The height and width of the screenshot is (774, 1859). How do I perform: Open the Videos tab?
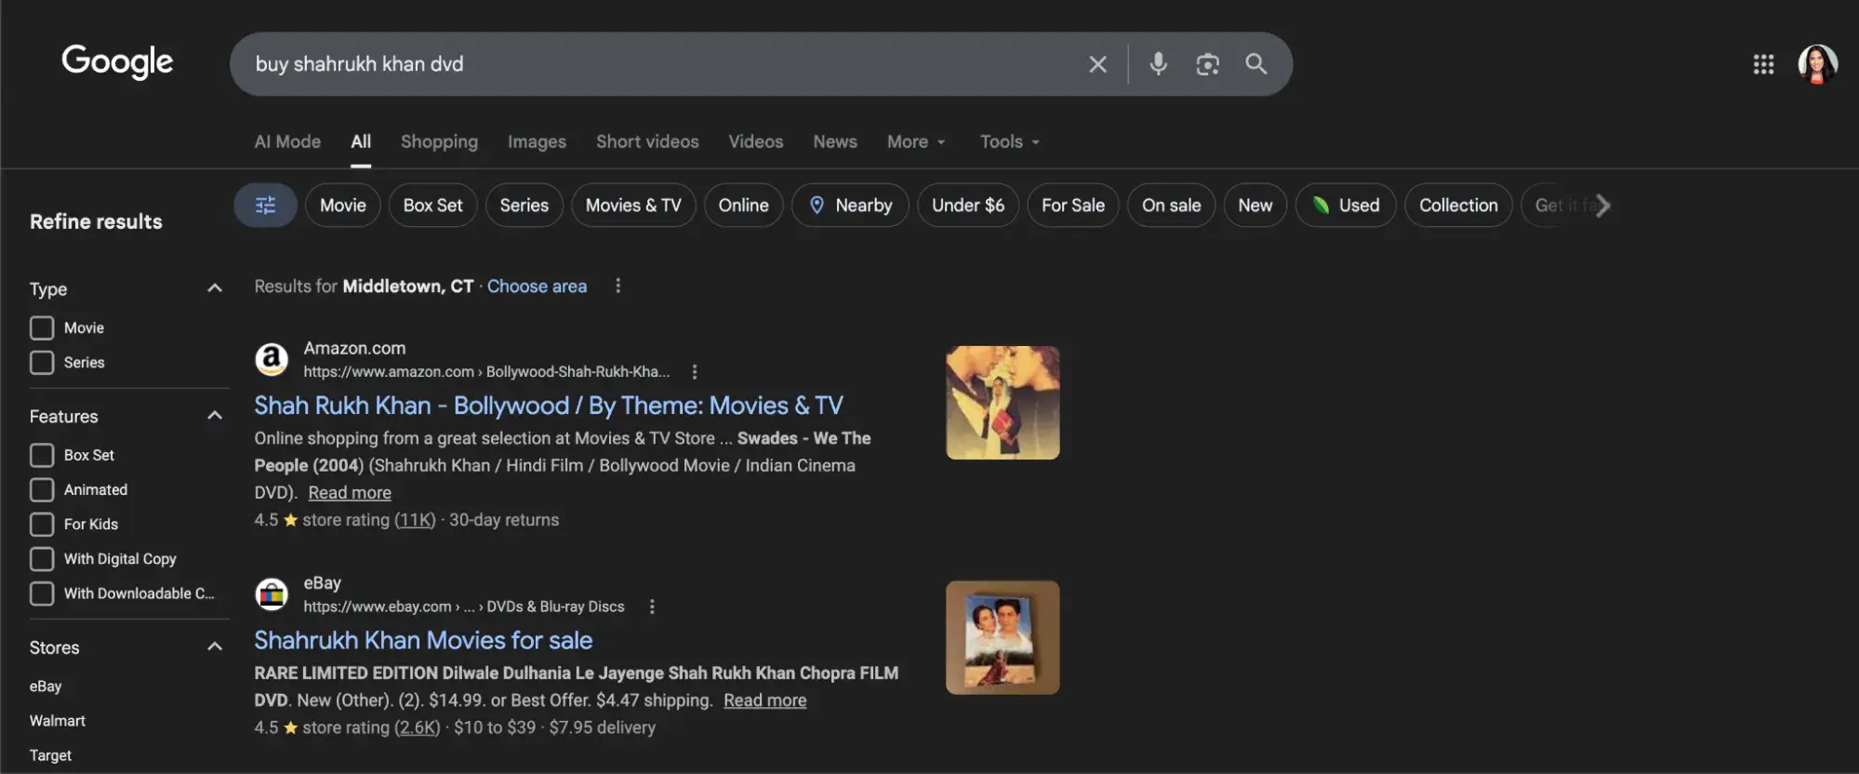click(755, 141)
